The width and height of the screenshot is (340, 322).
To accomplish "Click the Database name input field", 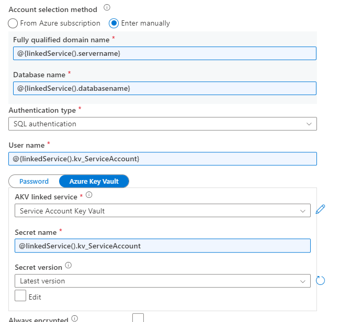I will coord(165,88).
